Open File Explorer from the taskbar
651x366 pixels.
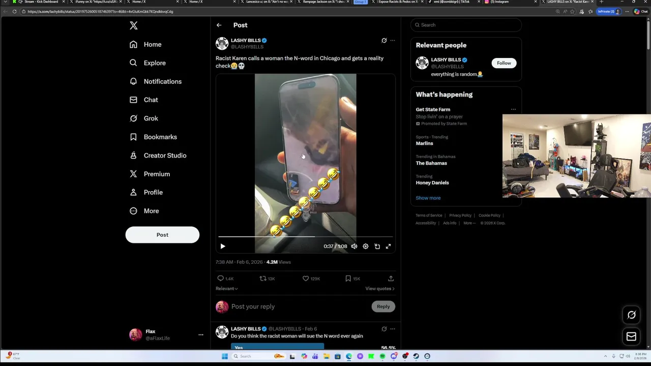(x=327, y=356)
